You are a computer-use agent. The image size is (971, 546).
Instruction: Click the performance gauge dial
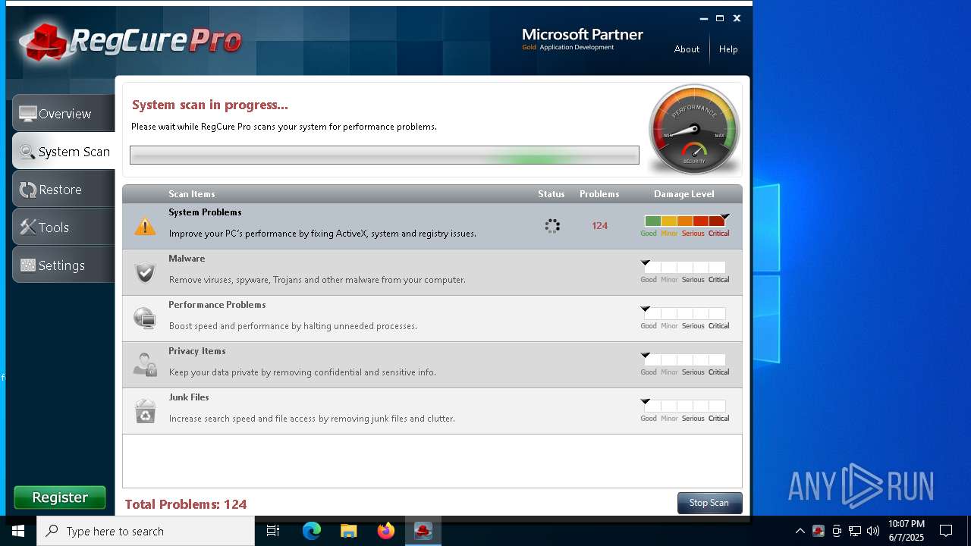point(694,129)
